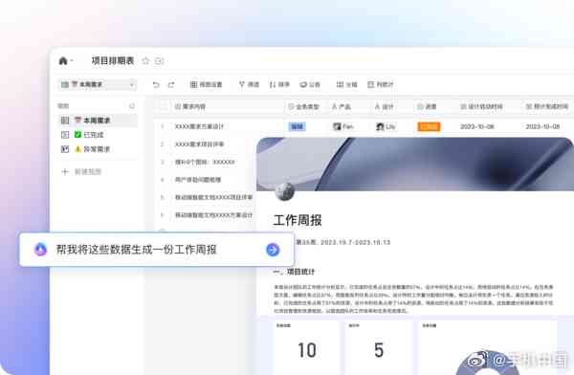
Task: Click the 预计完成时间 column header
Action: pyautogui.click(x=547, y=106)
